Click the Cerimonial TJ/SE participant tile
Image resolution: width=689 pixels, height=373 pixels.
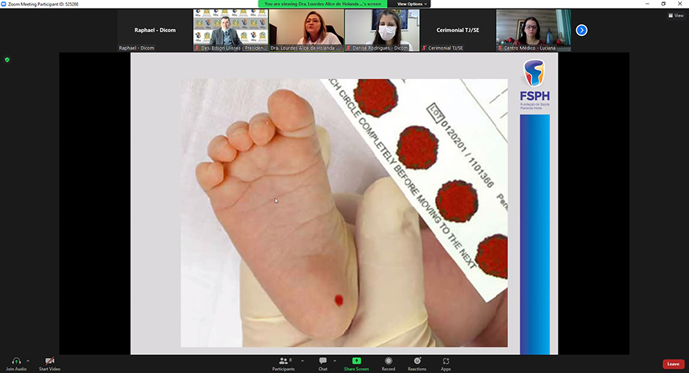pos(457,30)
